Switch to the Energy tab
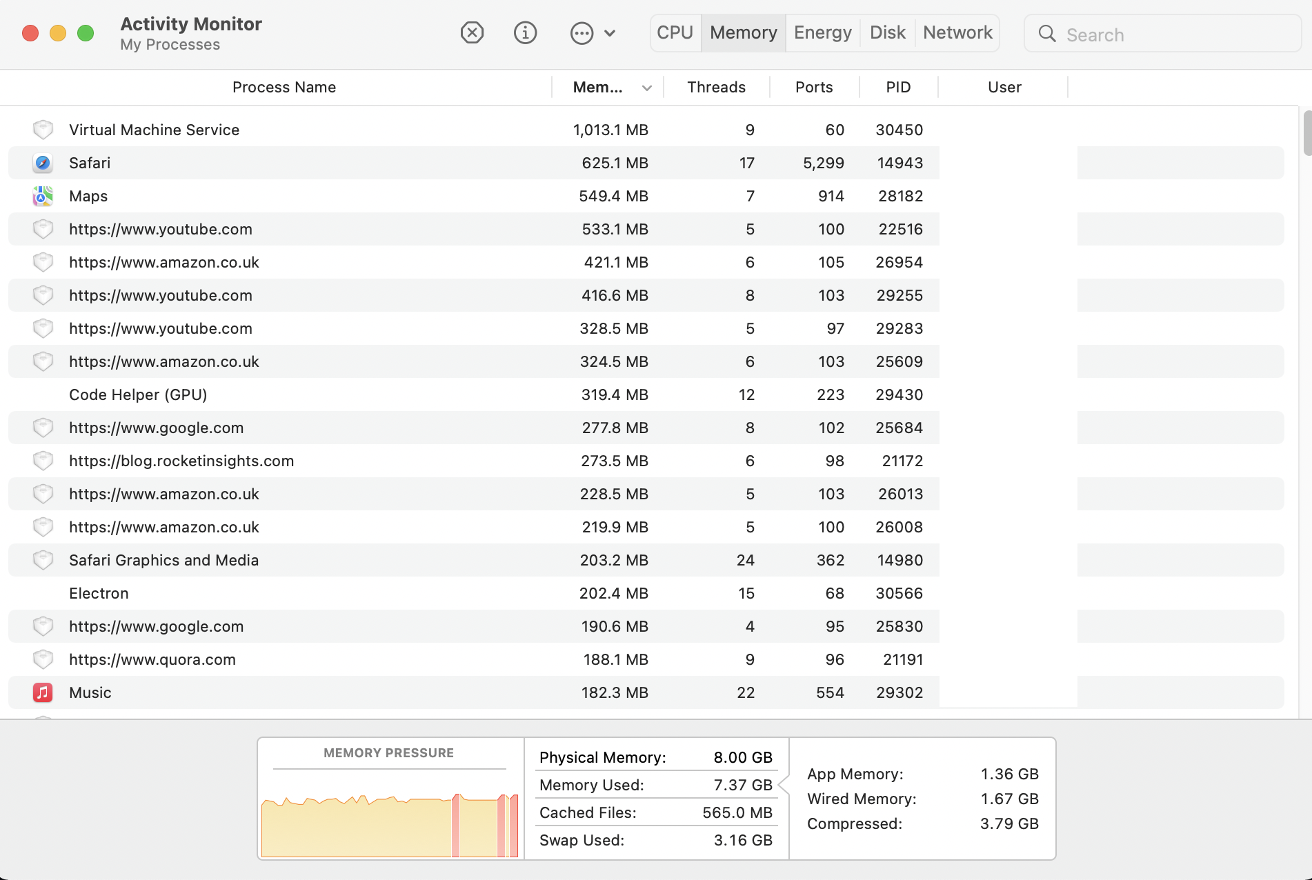The height and width of the screenshot is (880, 1312). (823, 32)
